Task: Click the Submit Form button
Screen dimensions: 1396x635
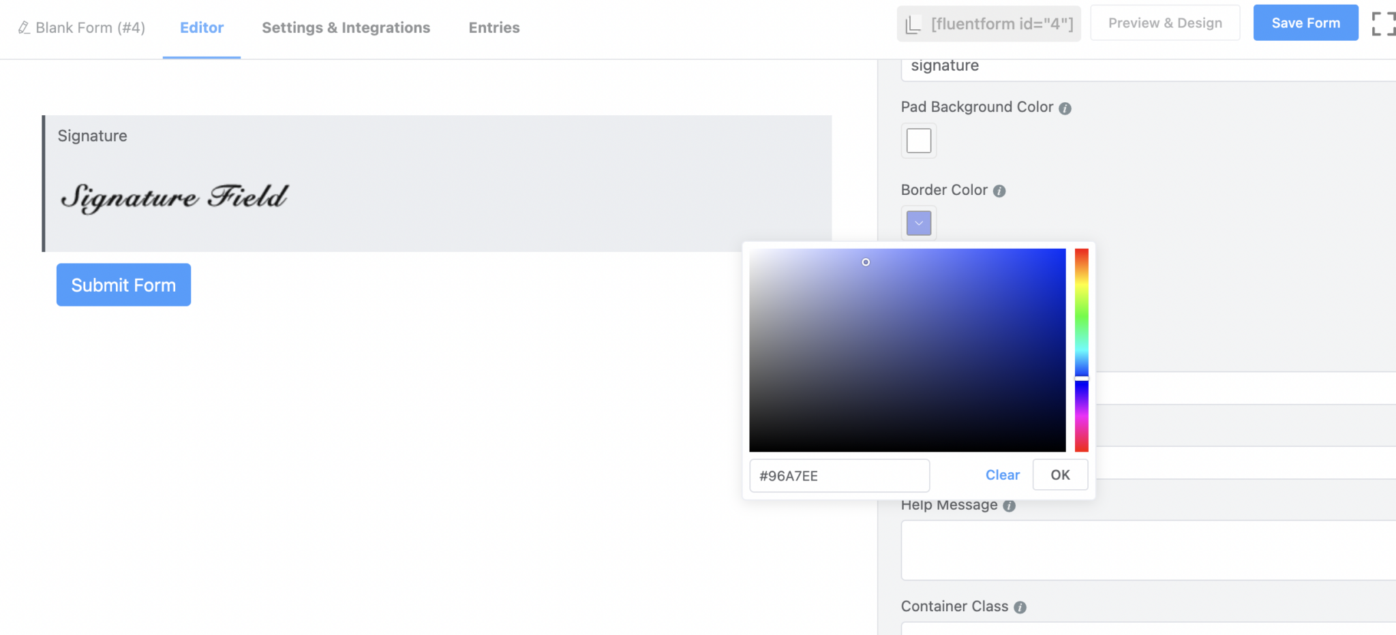Action: [x=123, y=285]
